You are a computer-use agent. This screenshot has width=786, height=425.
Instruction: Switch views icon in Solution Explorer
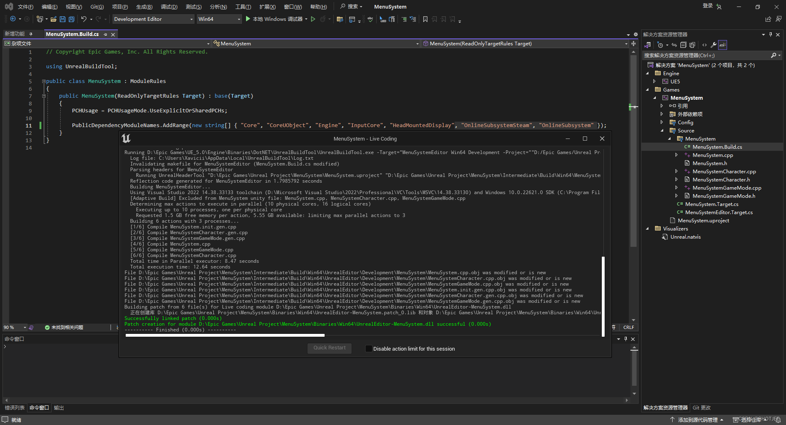pyautogui.click(x=648, y=45)
